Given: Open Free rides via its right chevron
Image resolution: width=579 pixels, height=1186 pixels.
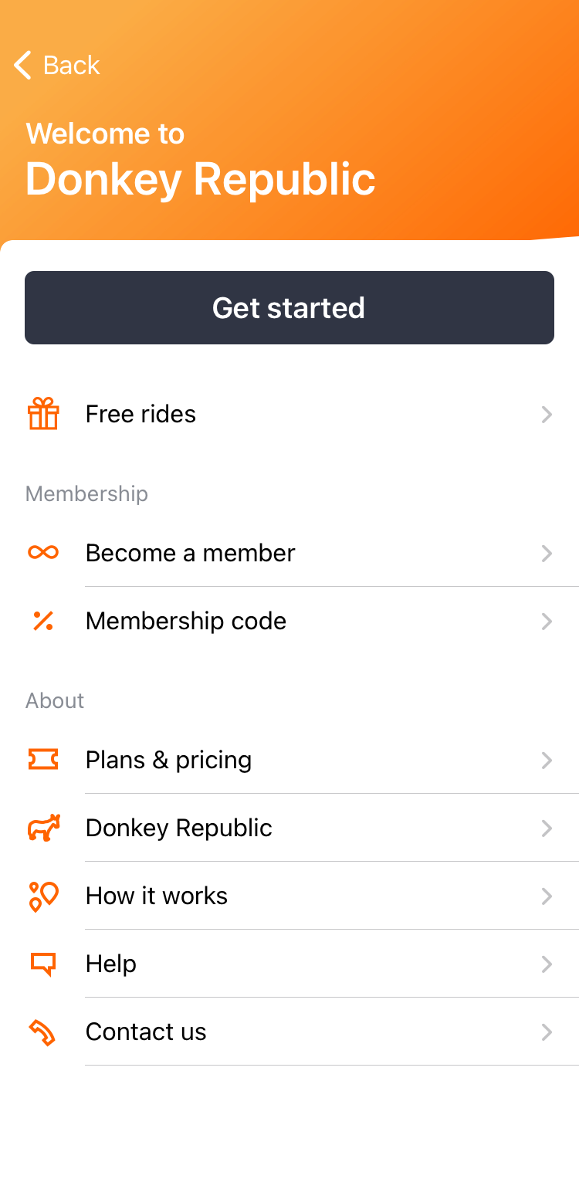Looking at the screenshot, I should (547, 415).
